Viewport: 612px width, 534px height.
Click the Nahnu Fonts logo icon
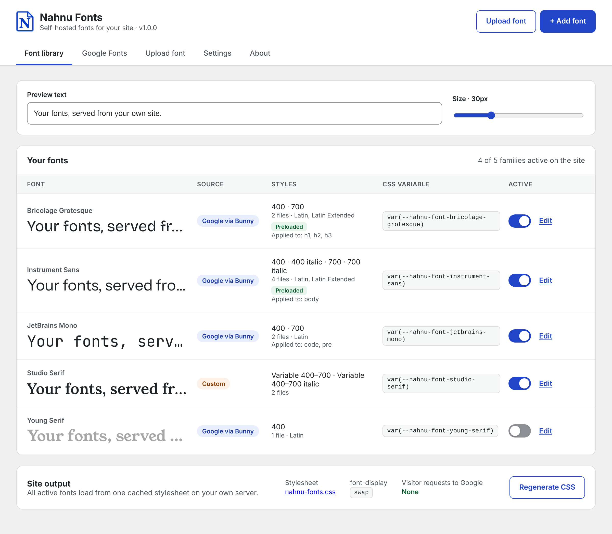pyautogui.click(x=25, y=21)
